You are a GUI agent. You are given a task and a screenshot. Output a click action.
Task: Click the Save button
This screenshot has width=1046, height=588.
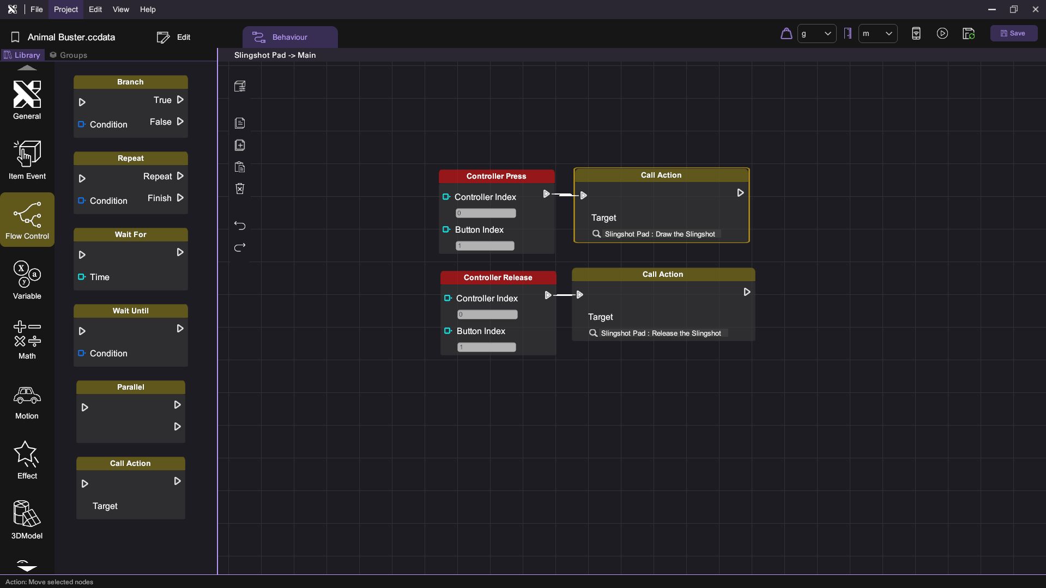click(x=1013, y=33)
